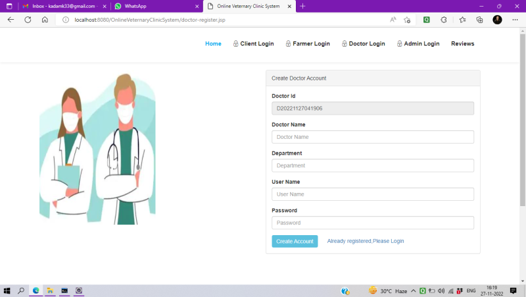Open browser profile avatar
The width and height of the screenshot is (526, 297).
click(497, 20)
